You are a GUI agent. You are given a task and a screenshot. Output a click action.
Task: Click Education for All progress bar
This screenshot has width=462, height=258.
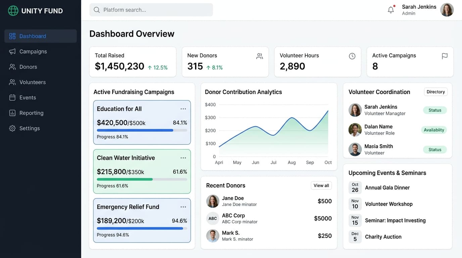tap(142, 130)
